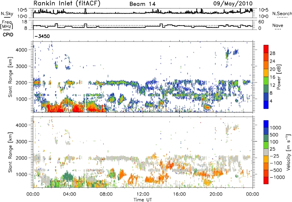Click the "20" label on the power colorbar
This screenshot has height=202, width=292.
click(272, 69)
